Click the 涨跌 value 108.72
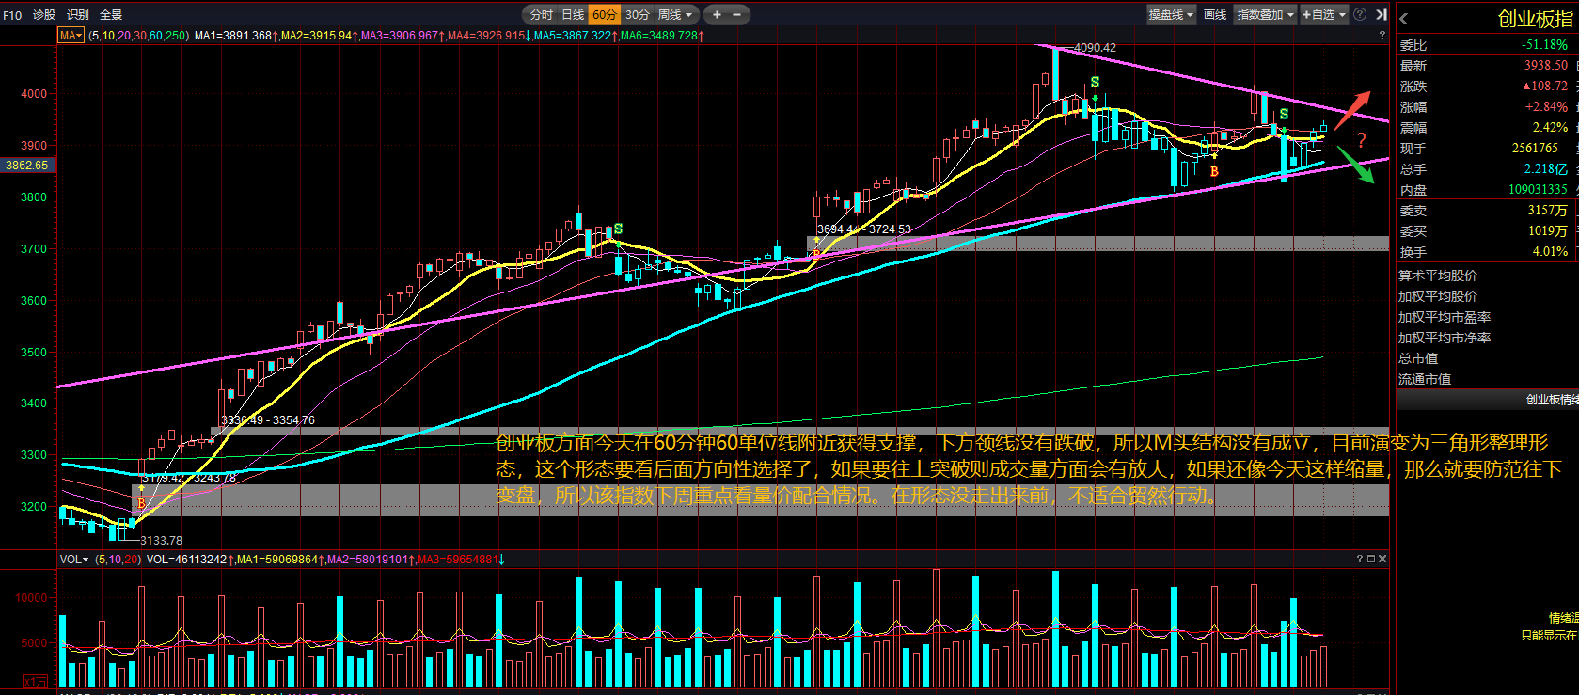Image resolution: width=1579 pixels, height=695 pixels. pyautogui.click(x=1545, y=87)
